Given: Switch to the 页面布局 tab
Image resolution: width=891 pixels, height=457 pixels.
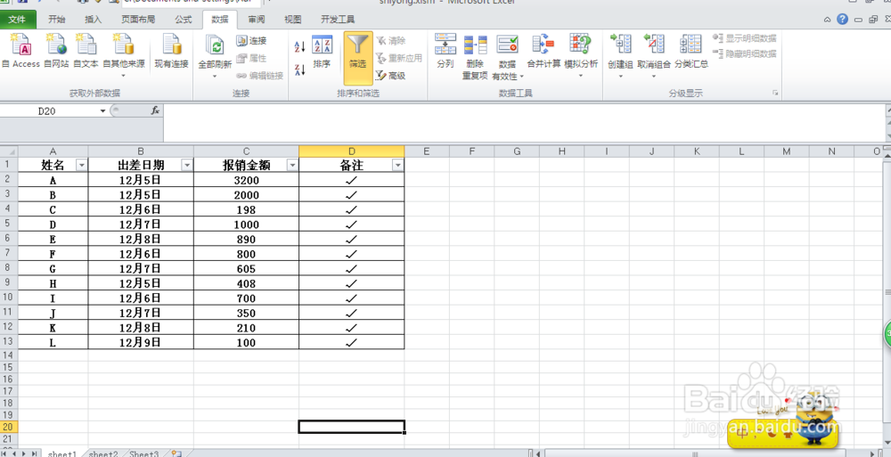Looking at the screenshot, I should click(138, 20).
